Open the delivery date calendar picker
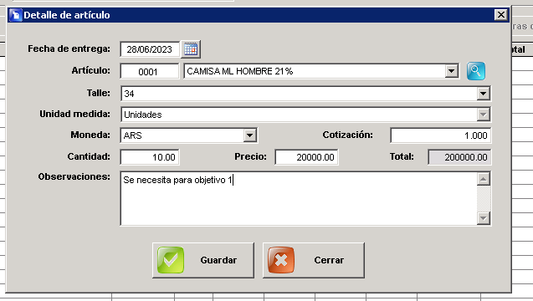Image resolution: width=533 pixels, height=301 pixels. (x=191, y=49)
